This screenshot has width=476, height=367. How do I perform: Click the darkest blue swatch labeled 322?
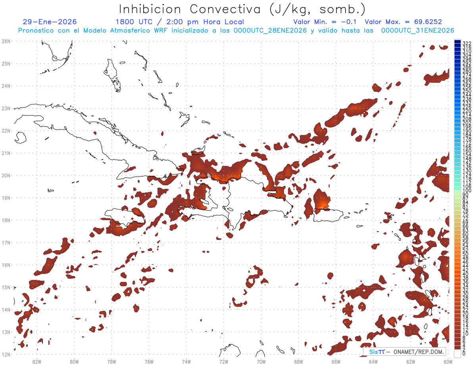(x=458, y=42)
